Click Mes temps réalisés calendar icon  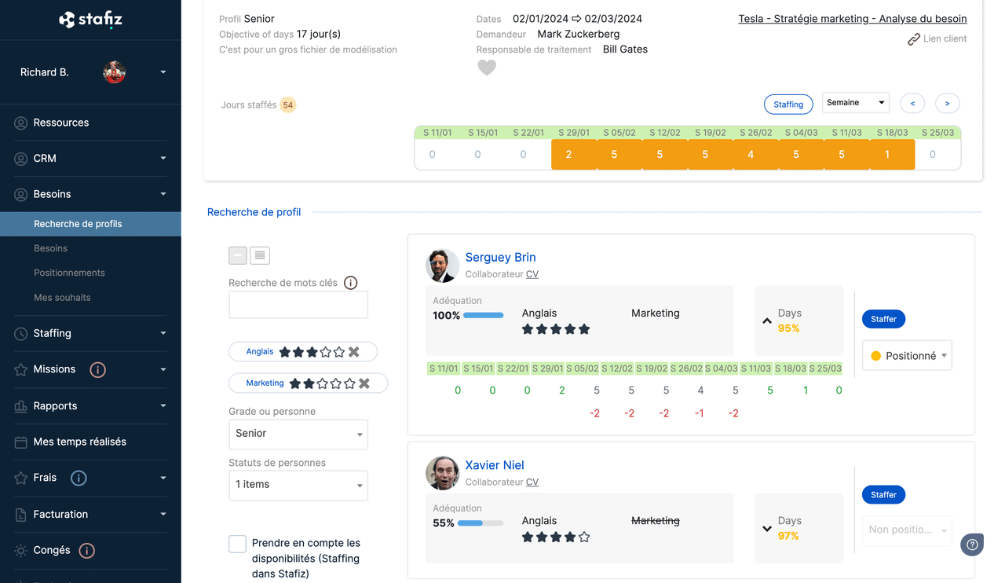(21, 442)
